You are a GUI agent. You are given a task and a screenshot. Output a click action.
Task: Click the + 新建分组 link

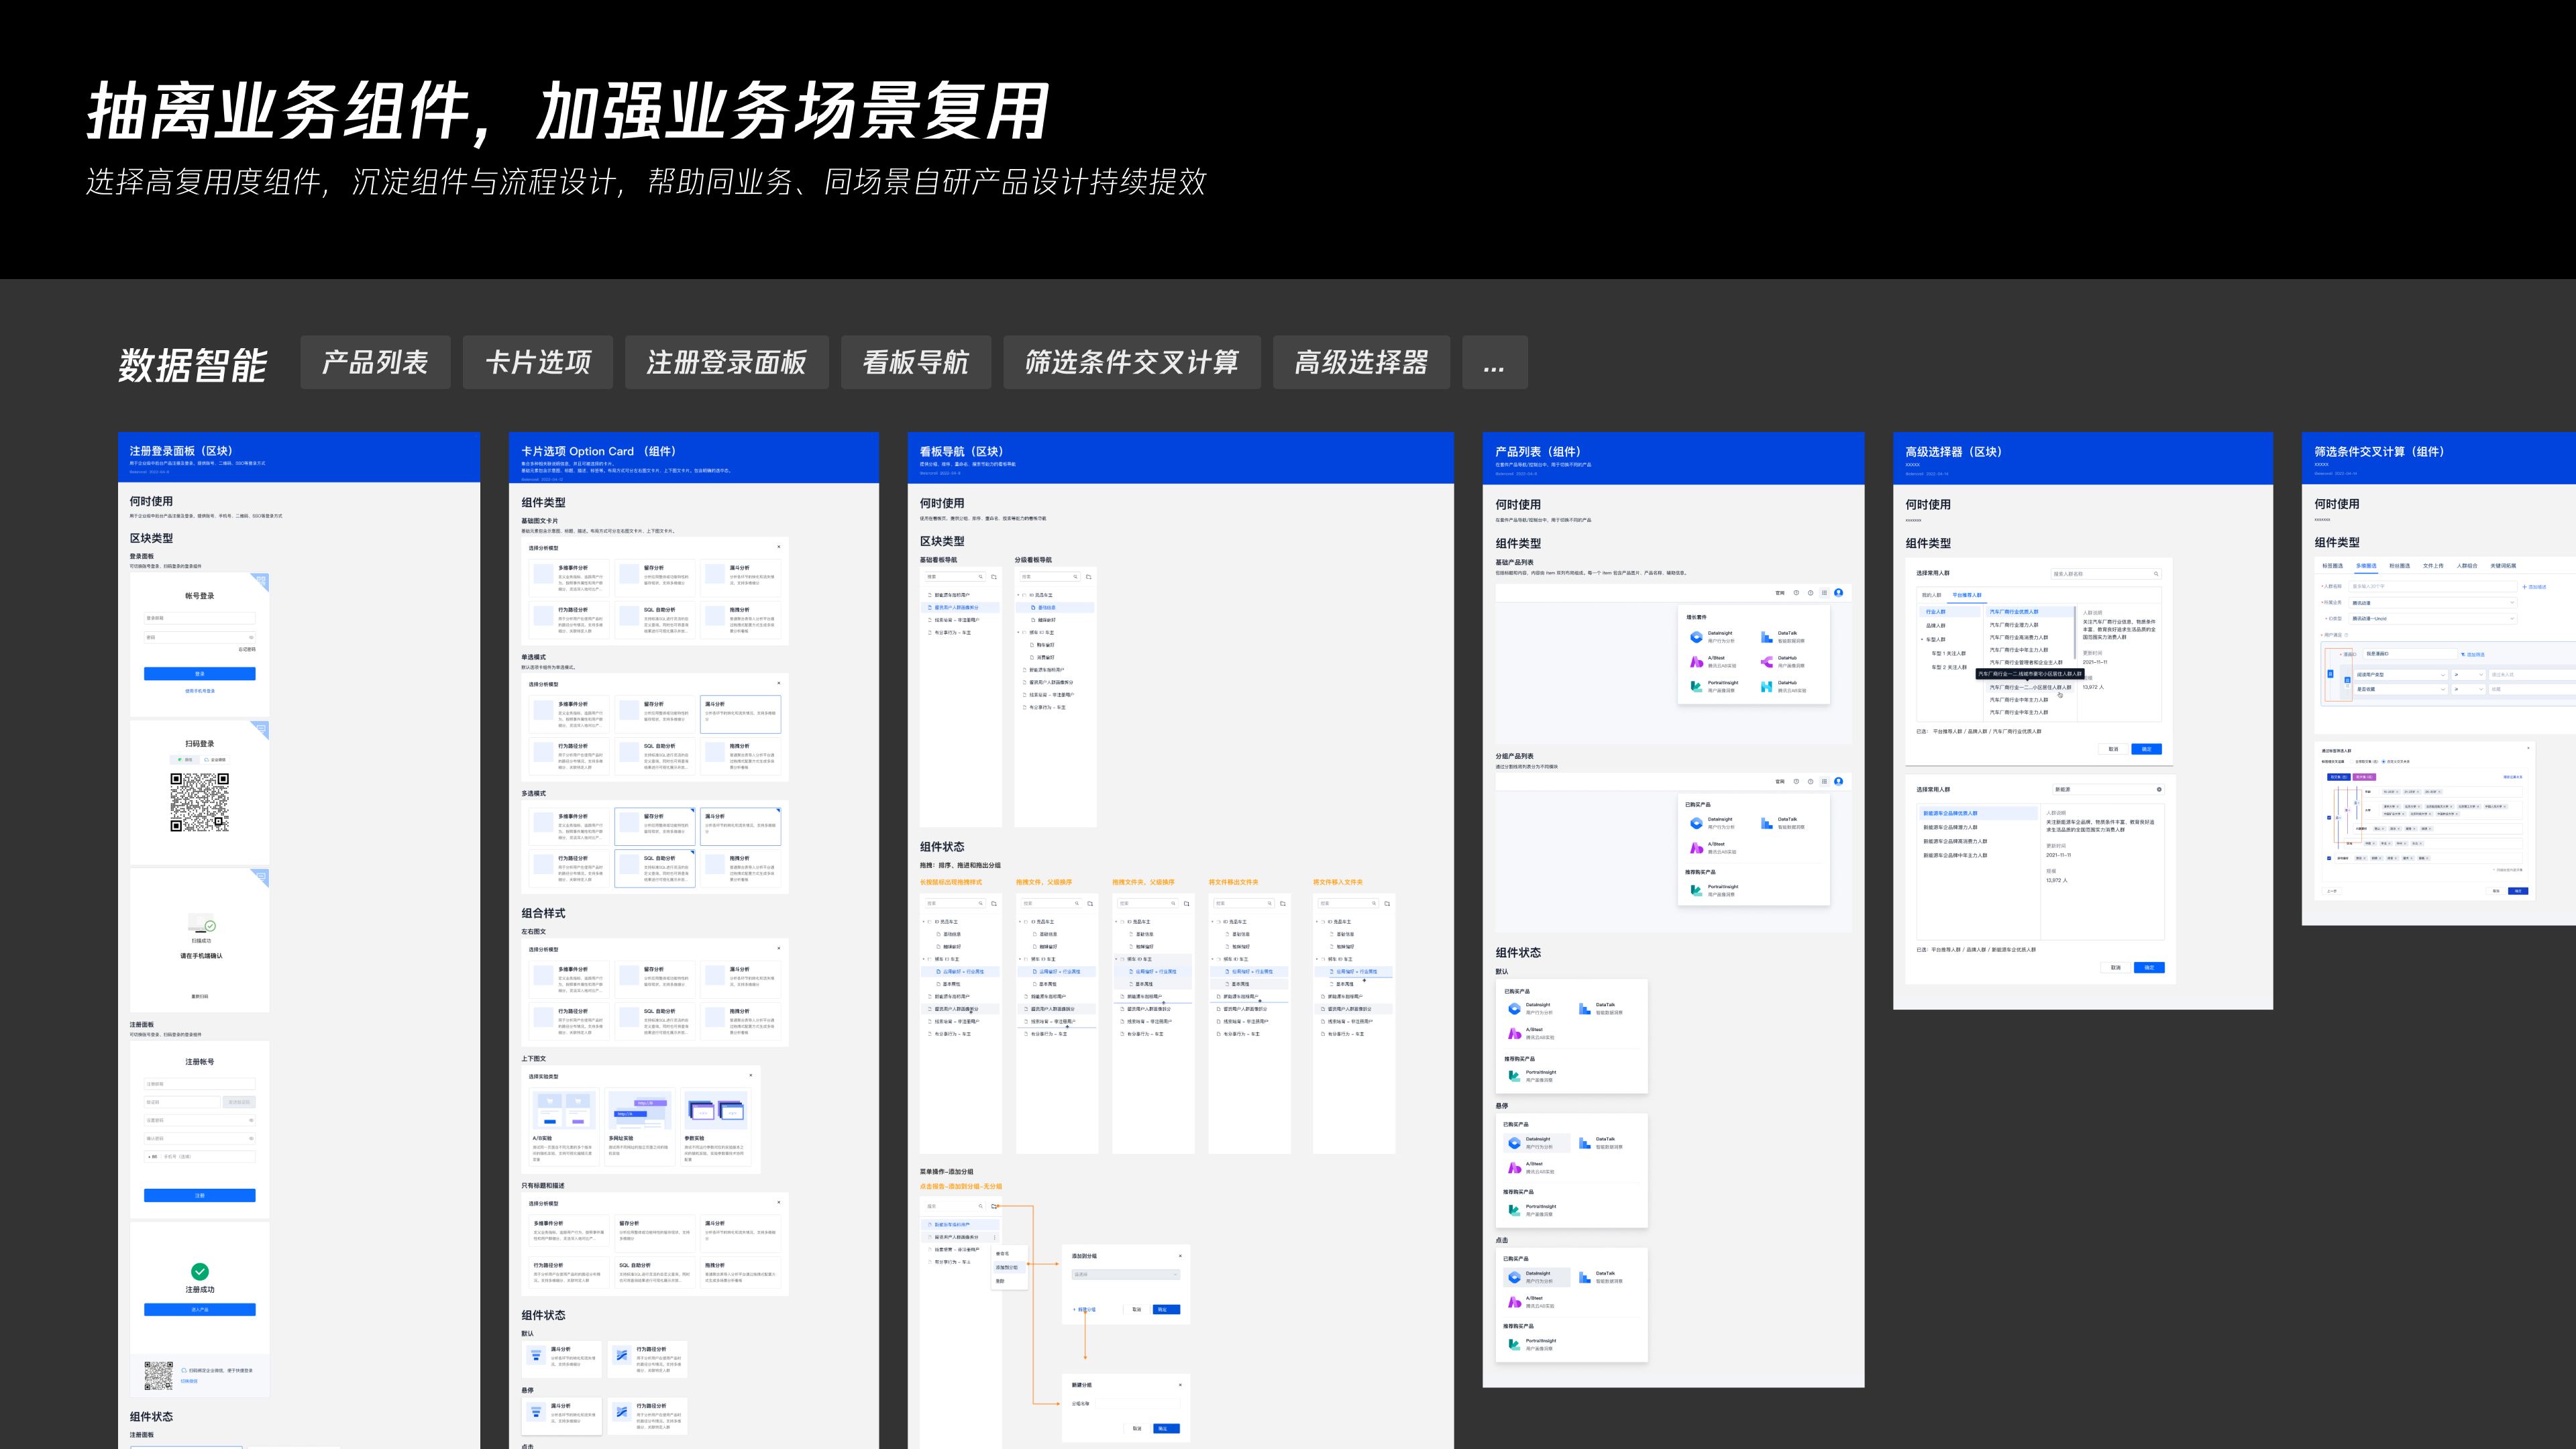[x=1085, y=1309]
